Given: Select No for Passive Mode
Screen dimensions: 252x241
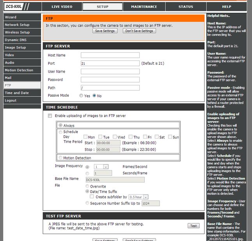Looking at the screenshot, I should click(94, 96).
